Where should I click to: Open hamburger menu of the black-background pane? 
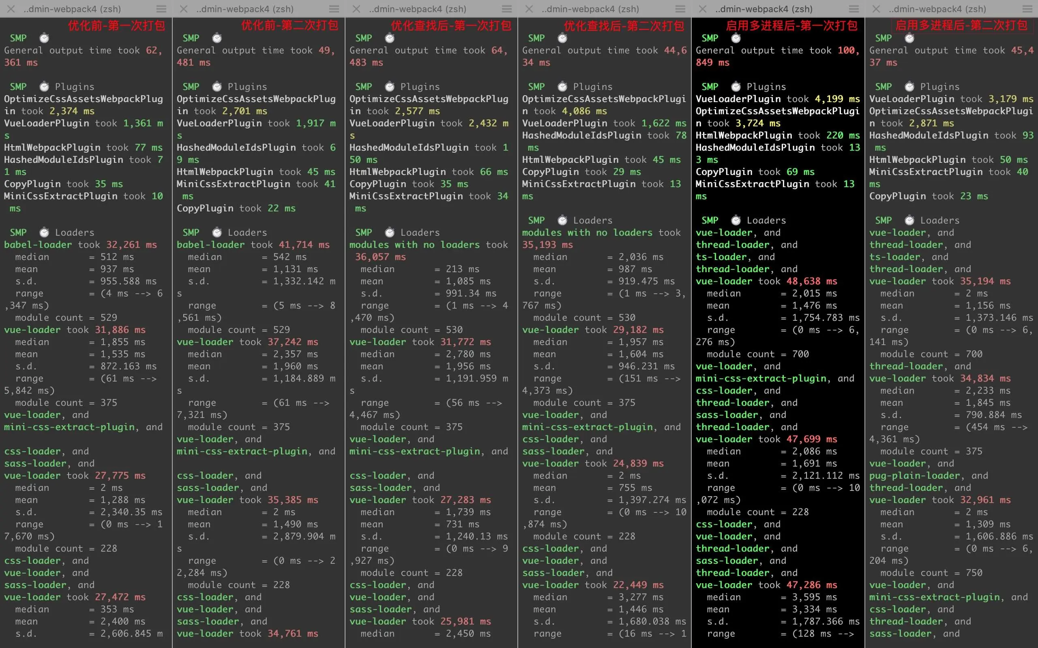point(854,9)
